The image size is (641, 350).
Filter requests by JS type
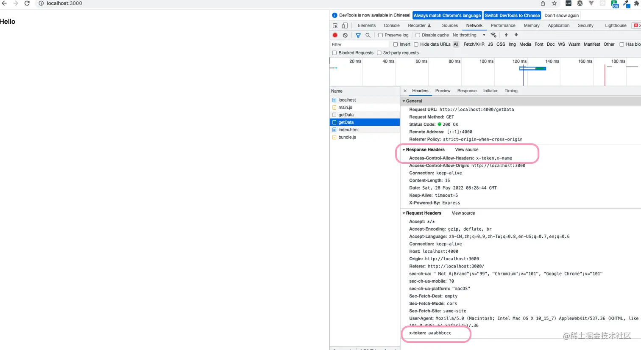pyautogui.click(x=491, y=44)
